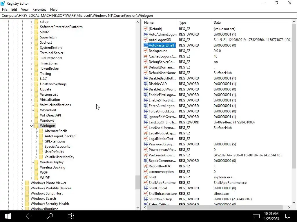
Task: Click the tree pane scroll down arrow
Action: coord(137,208)
